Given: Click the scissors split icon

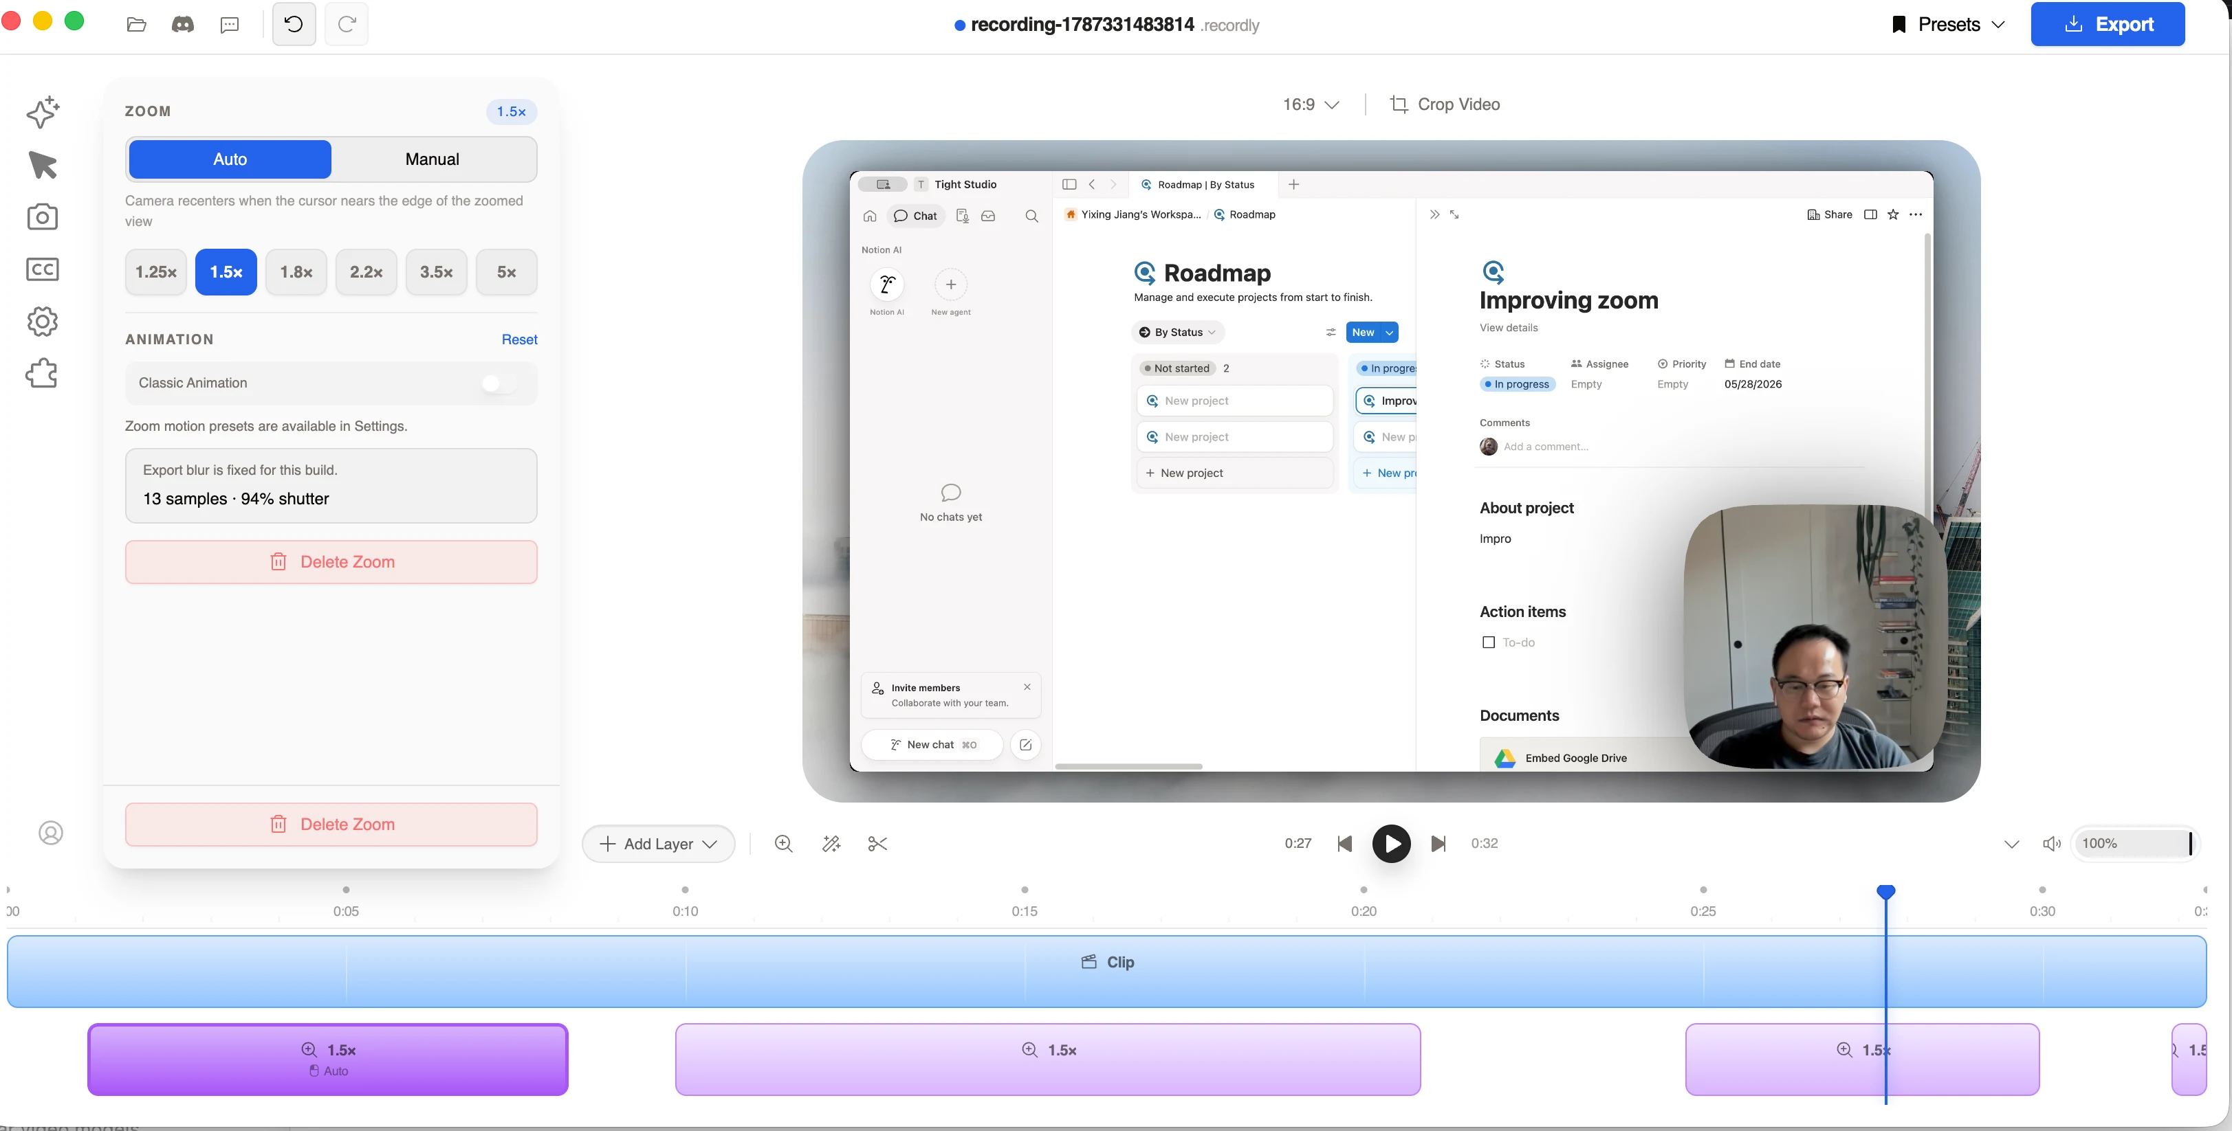Looking at the screenshot, I should point(877,844).
